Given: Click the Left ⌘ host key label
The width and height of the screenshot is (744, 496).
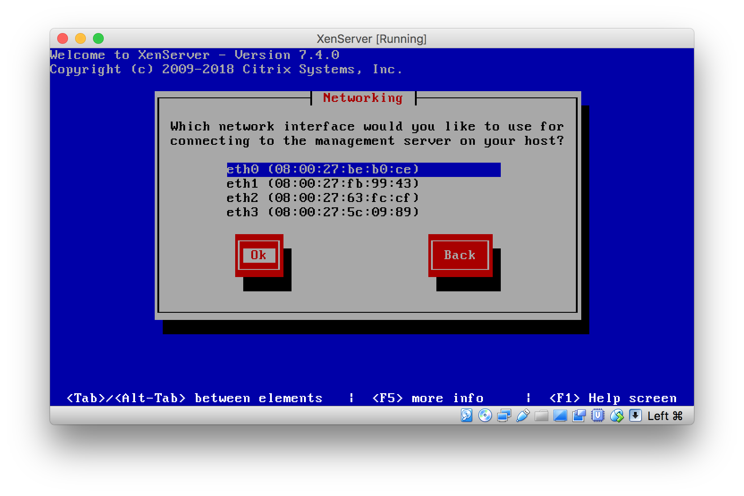Looking at the screenshot, I should (665, 416).
